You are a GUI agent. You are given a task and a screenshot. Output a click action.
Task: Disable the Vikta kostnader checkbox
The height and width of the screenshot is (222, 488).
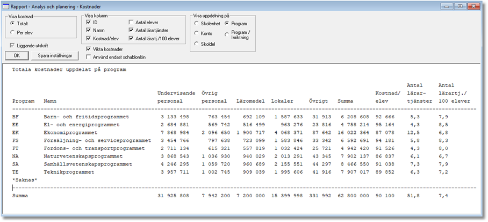pos(89,49)
